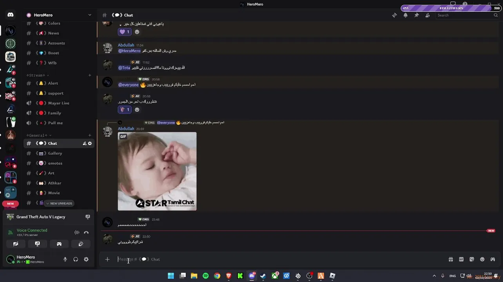Click purple heart reaction with count 1
The height and width of the screenshot is (282, 503).
124,32
